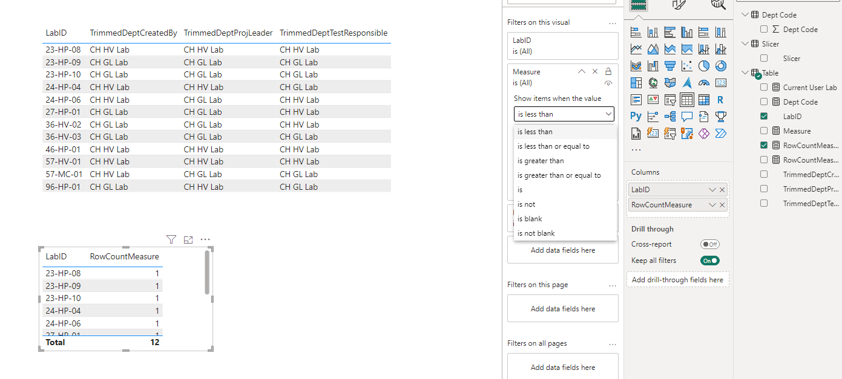Select the gauge visual
The height and width of the screenshot is (379, 842).
pyautogui.click(x=704, y=83)
